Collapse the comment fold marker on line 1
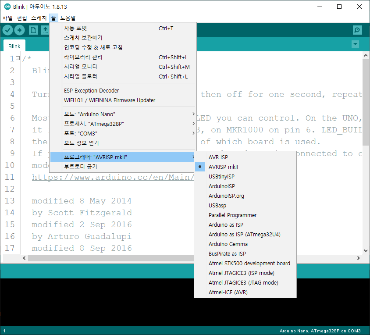Screen dimensions: 370x335 tap(18, 58)
